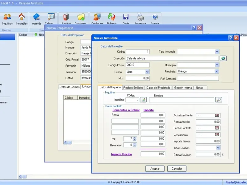The height and width of the screenshot is (185, 247).
Task: Adjust the Iva percentage spinner
Action: pos(134,138)
